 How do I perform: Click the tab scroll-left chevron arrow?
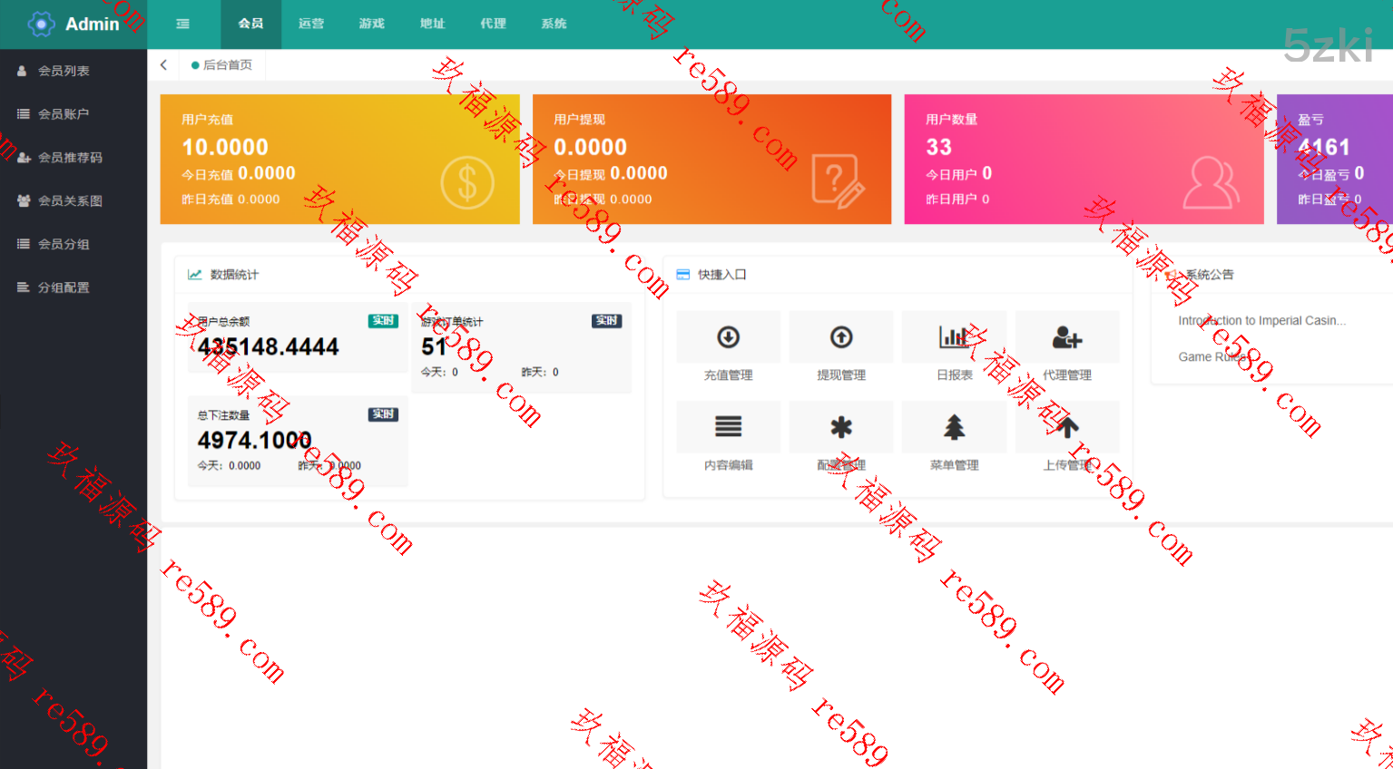163,65
